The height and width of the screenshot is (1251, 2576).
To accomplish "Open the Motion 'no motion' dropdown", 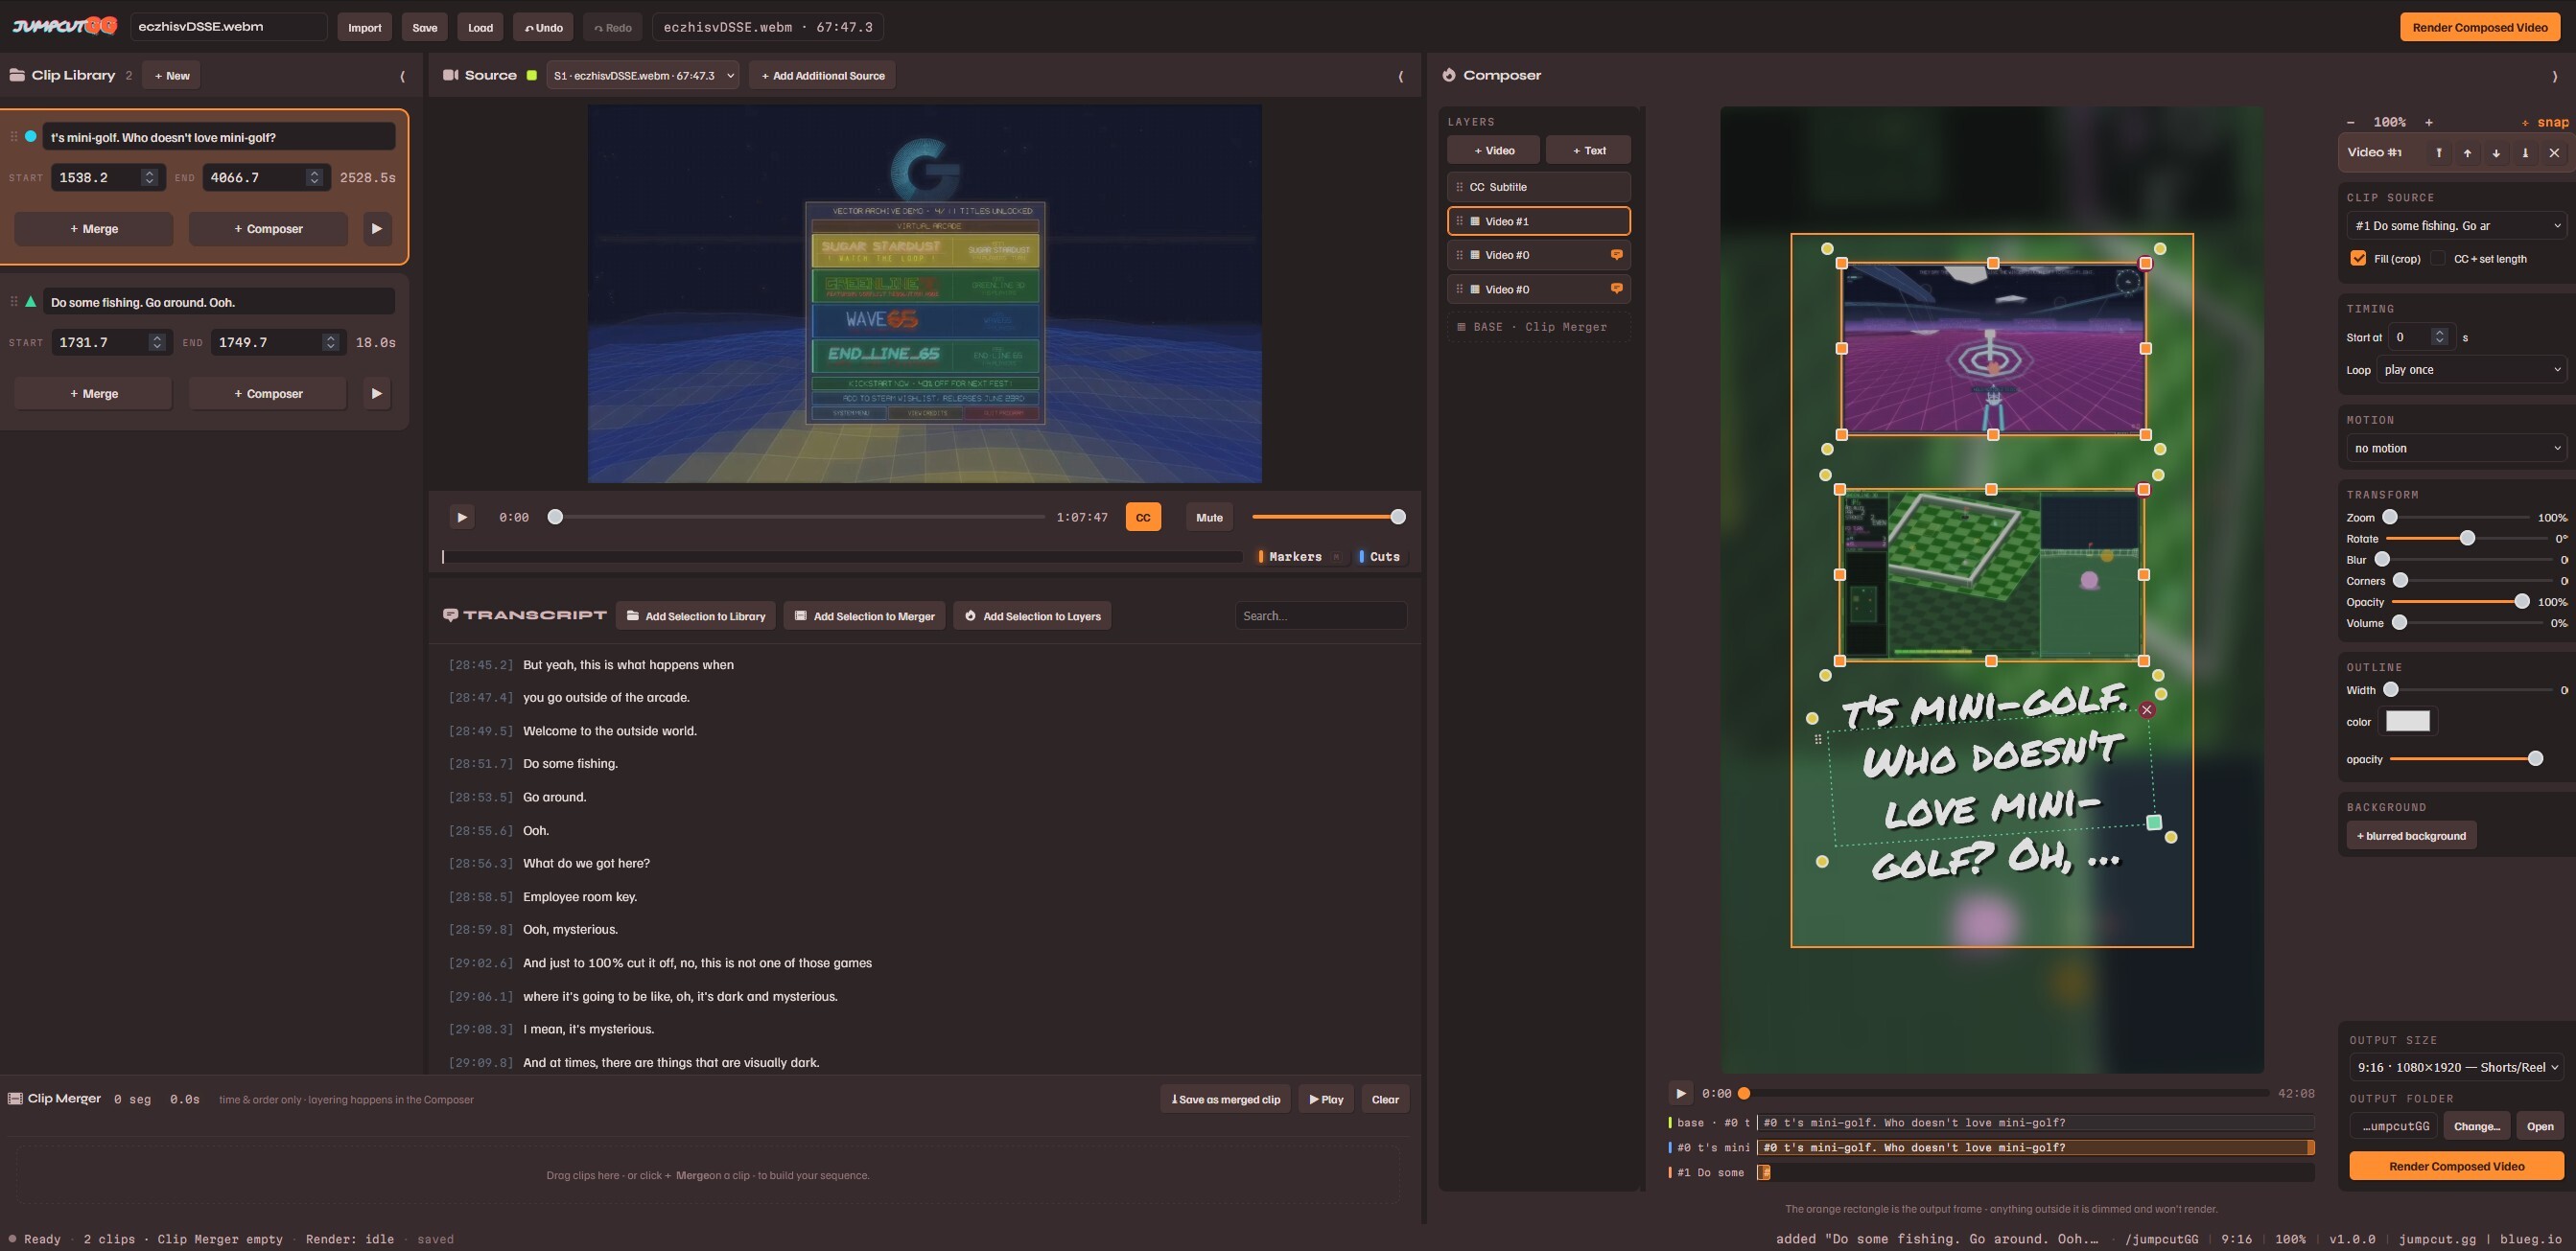I will pyautogui.click(x=2457, y=449).
